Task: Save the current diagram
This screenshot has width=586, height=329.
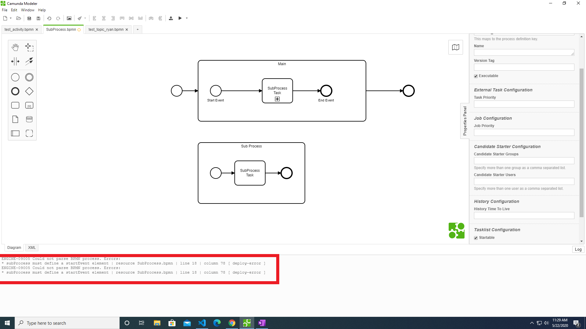Action: point(29,18)
